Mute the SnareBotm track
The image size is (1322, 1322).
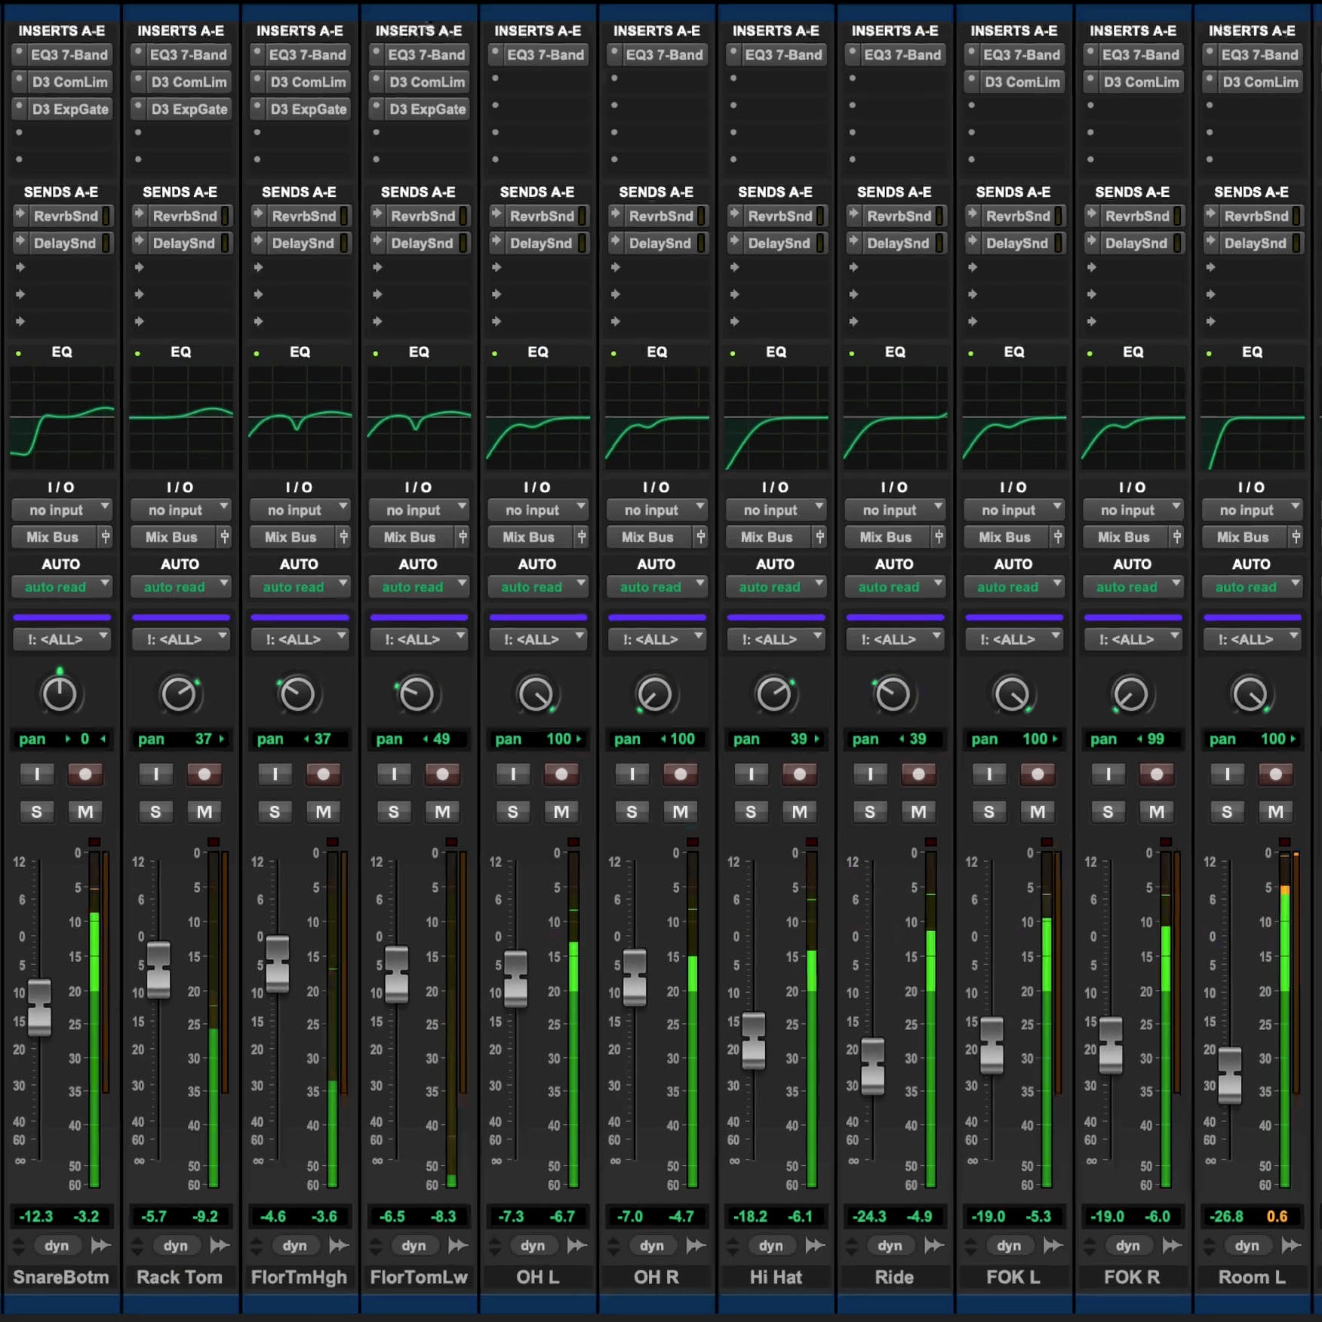[85, 812]
